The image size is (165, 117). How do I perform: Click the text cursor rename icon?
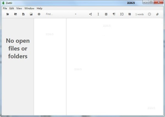[98, 14]
